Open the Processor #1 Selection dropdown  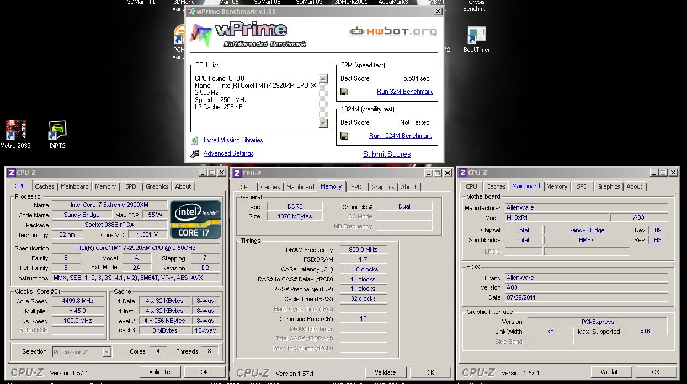(x=82, y=352)
